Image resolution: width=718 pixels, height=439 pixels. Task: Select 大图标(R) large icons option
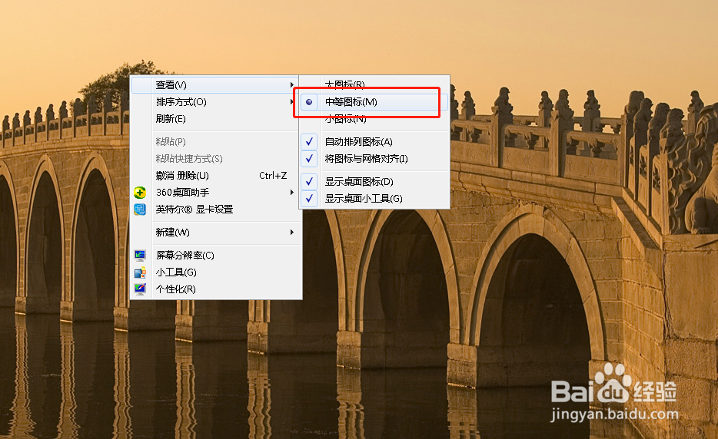pyautogui.click(x=374, y=85)
